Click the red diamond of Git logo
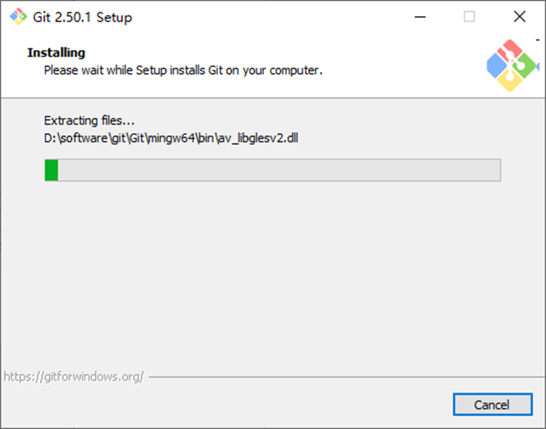The image size is (546, 429). point(510,50)
